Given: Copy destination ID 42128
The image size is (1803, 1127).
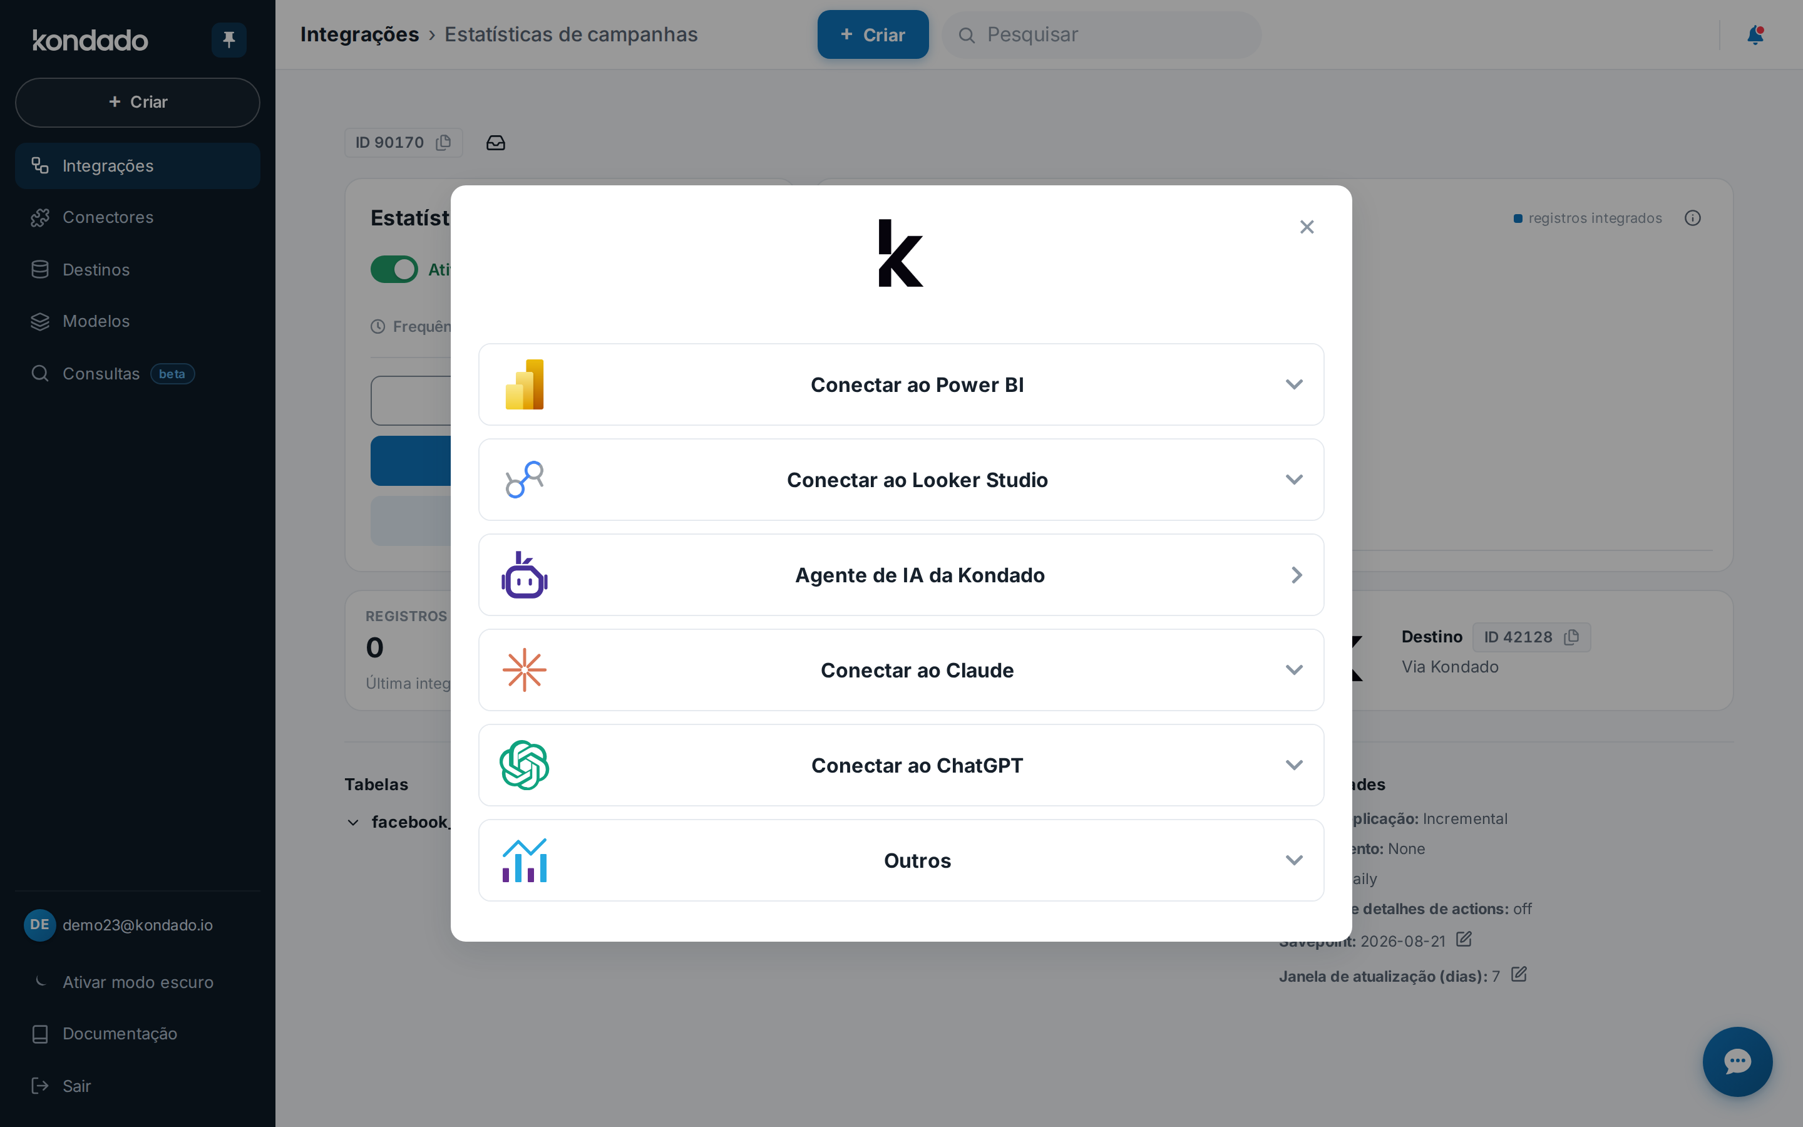Looking at the screenshot, I should [x=1572, y=637].
